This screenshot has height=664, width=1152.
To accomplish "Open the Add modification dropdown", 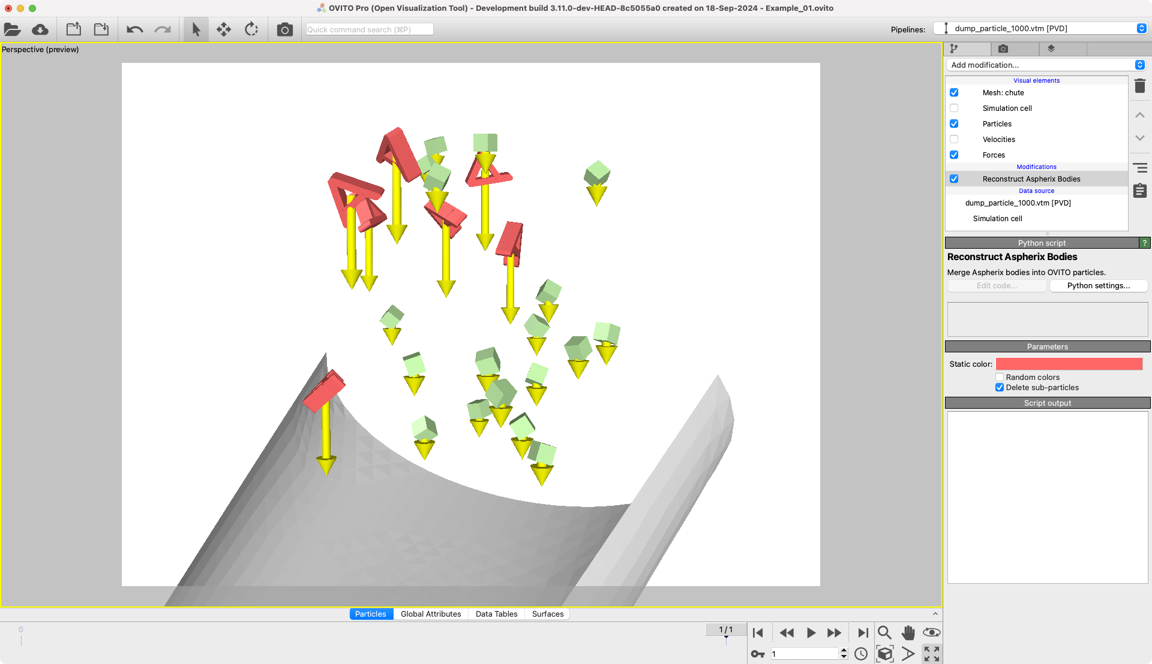I will 1047,65.
